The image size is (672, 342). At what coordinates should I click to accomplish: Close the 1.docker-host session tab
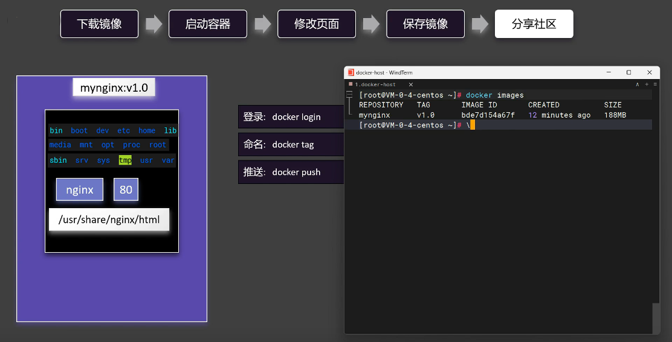tap(411, 84)
